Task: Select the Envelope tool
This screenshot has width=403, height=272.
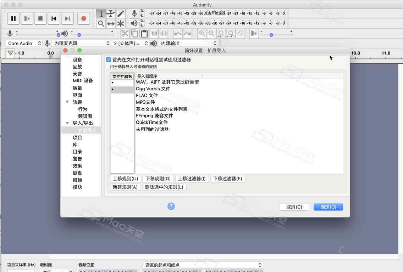Action: [111, 13]
